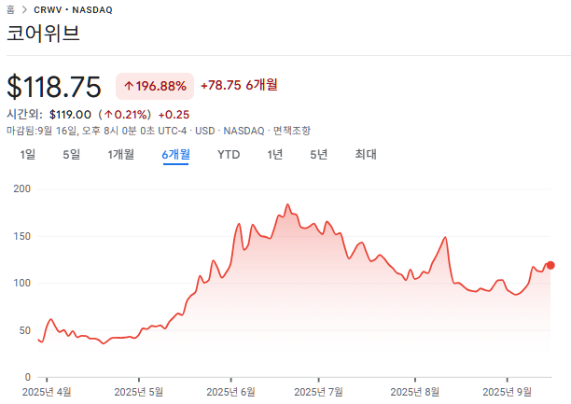Click the 2025년 6월 axis label

click(230, 392)
